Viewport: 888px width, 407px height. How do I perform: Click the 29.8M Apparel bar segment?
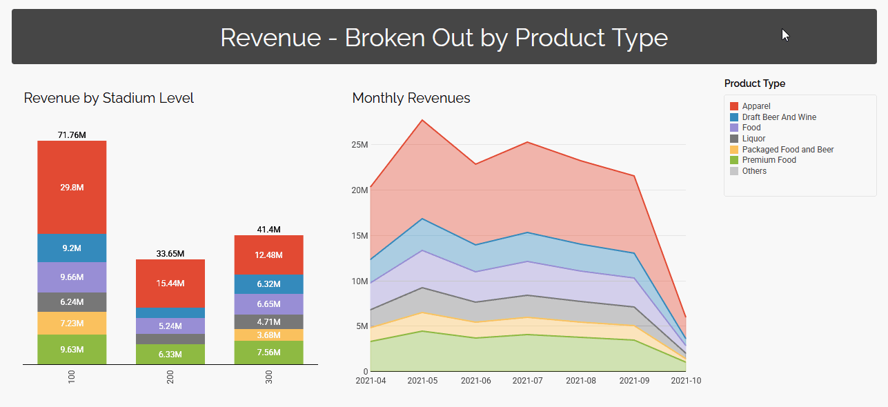pos(72,188)
